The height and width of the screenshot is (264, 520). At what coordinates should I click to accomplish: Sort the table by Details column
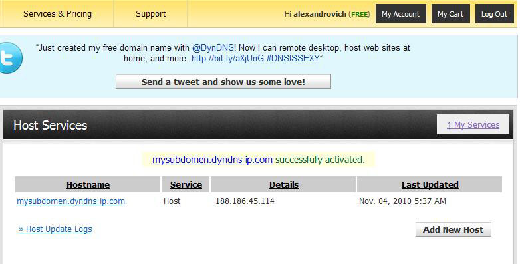(x=284, y=185)
